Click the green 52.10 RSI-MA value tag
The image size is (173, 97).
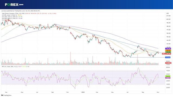point(168,76)
